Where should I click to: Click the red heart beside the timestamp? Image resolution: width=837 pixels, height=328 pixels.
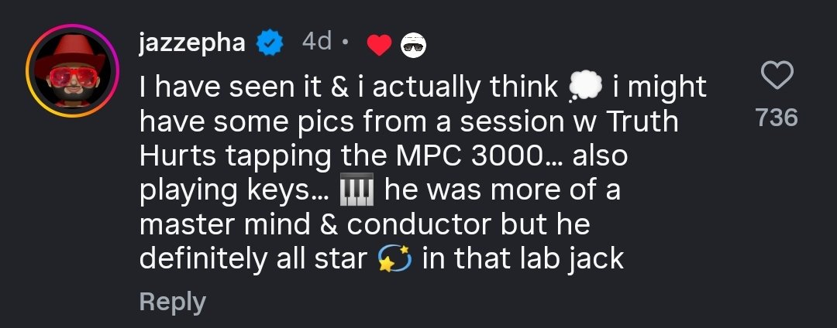click(379, 46)
